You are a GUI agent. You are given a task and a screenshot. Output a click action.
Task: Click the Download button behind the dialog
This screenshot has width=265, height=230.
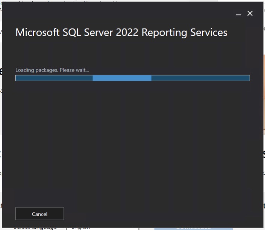193,228
